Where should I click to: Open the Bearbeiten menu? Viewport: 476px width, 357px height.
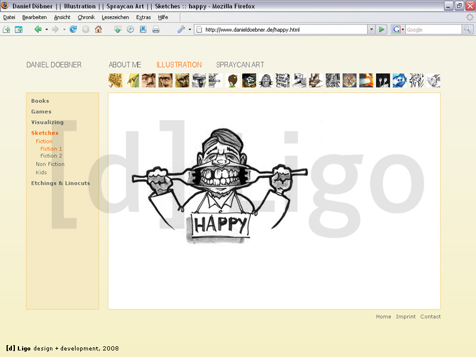35,17
